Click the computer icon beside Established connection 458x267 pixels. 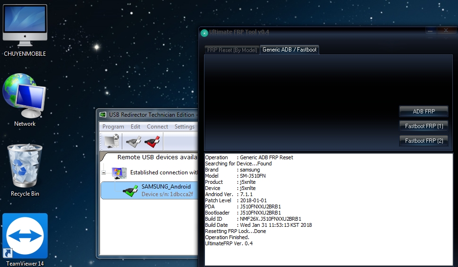(119, 173)
